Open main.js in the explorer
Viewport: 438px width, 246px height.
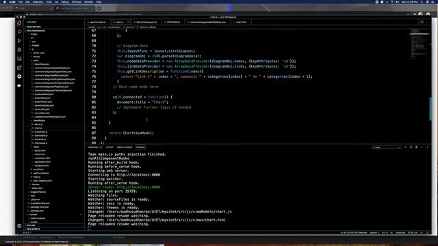click(x=36, y=177)
